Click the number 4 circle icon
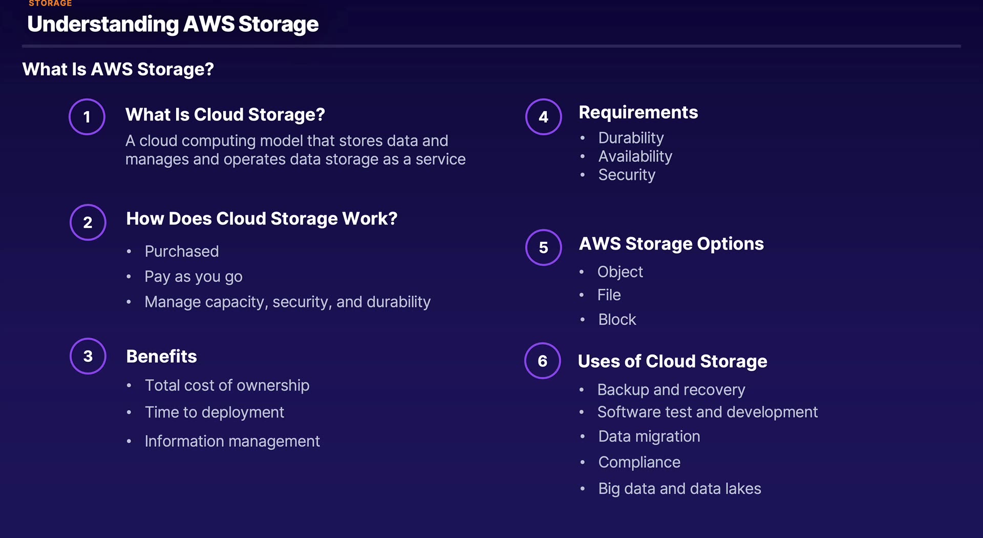Image resolution: width=983 pixels, height=538 pixels. click(x=543, y=117)
